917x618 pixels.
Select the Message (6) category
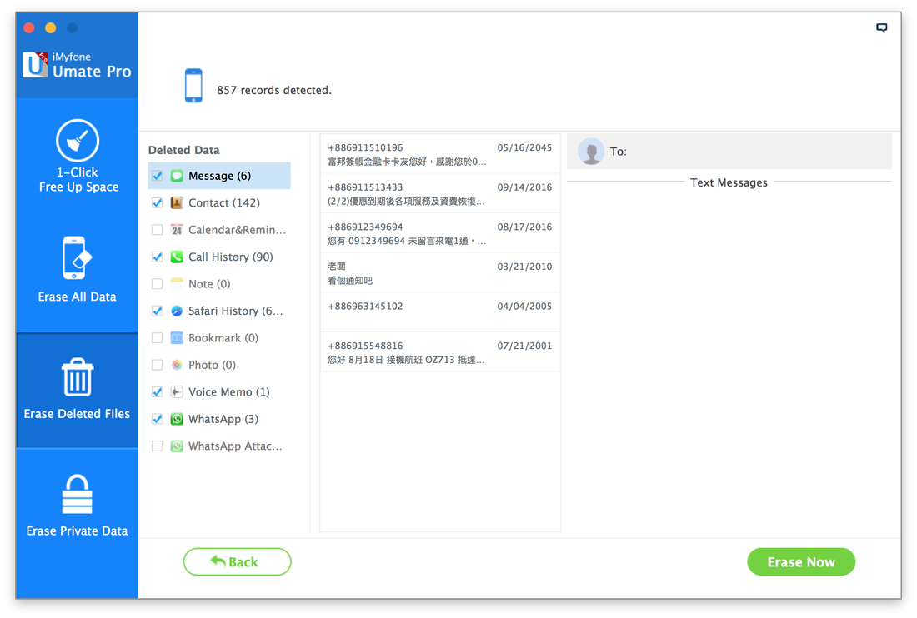pyautogui.click(x=219, y=176)
